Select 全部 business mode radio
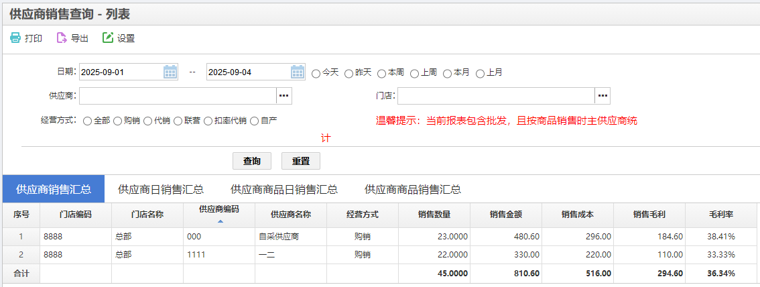This screenshot has height=287, width=760. coord(87,121)
